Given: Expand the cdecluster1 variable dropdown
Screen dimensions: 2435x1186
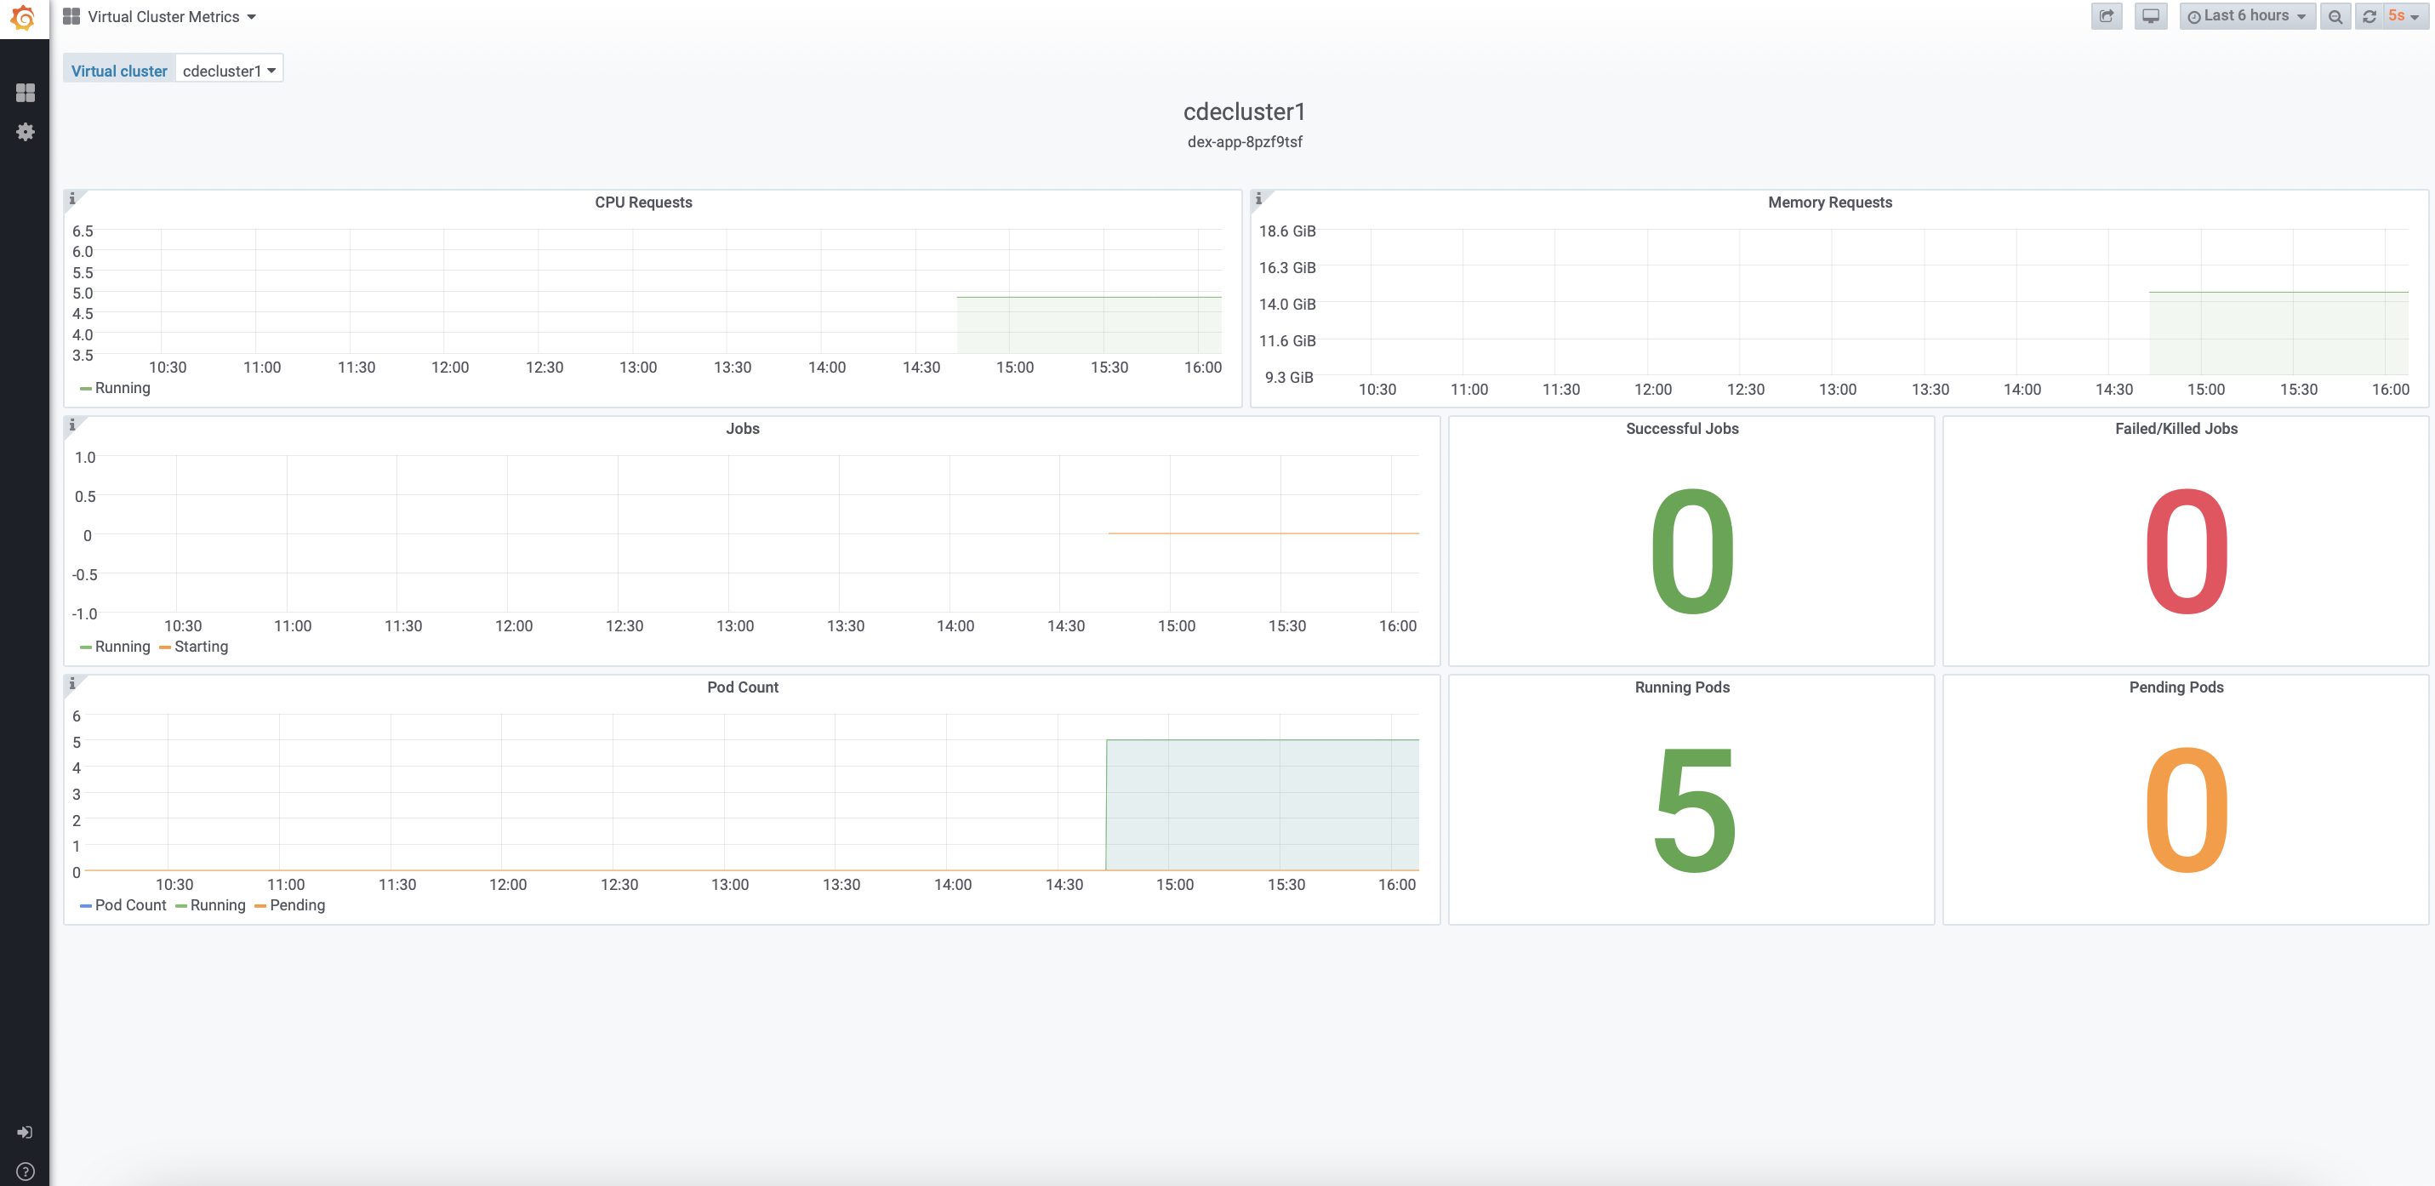Looking at the screenshot, I should (229, 71).
